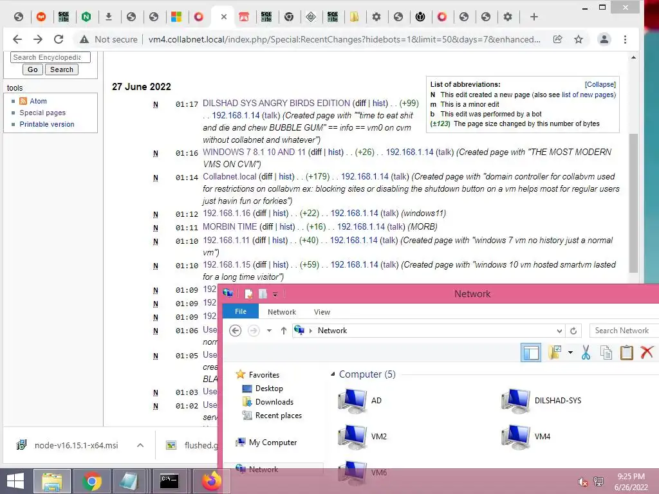
Task: Open dropdown arrow beside folder options icon
Action: pyautogui.click(x=570, y=352)
